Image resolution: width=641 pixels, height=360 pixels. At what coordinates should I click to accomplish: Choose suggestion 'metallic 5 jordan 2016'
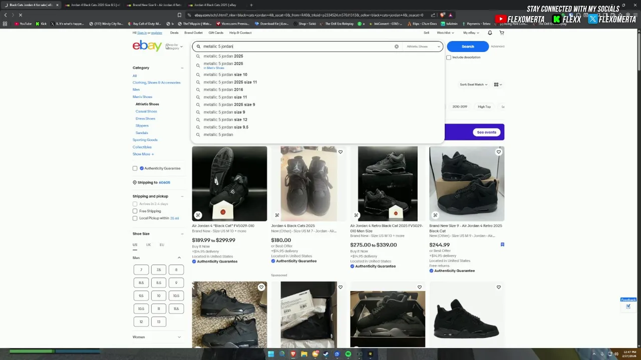(223, 89)
